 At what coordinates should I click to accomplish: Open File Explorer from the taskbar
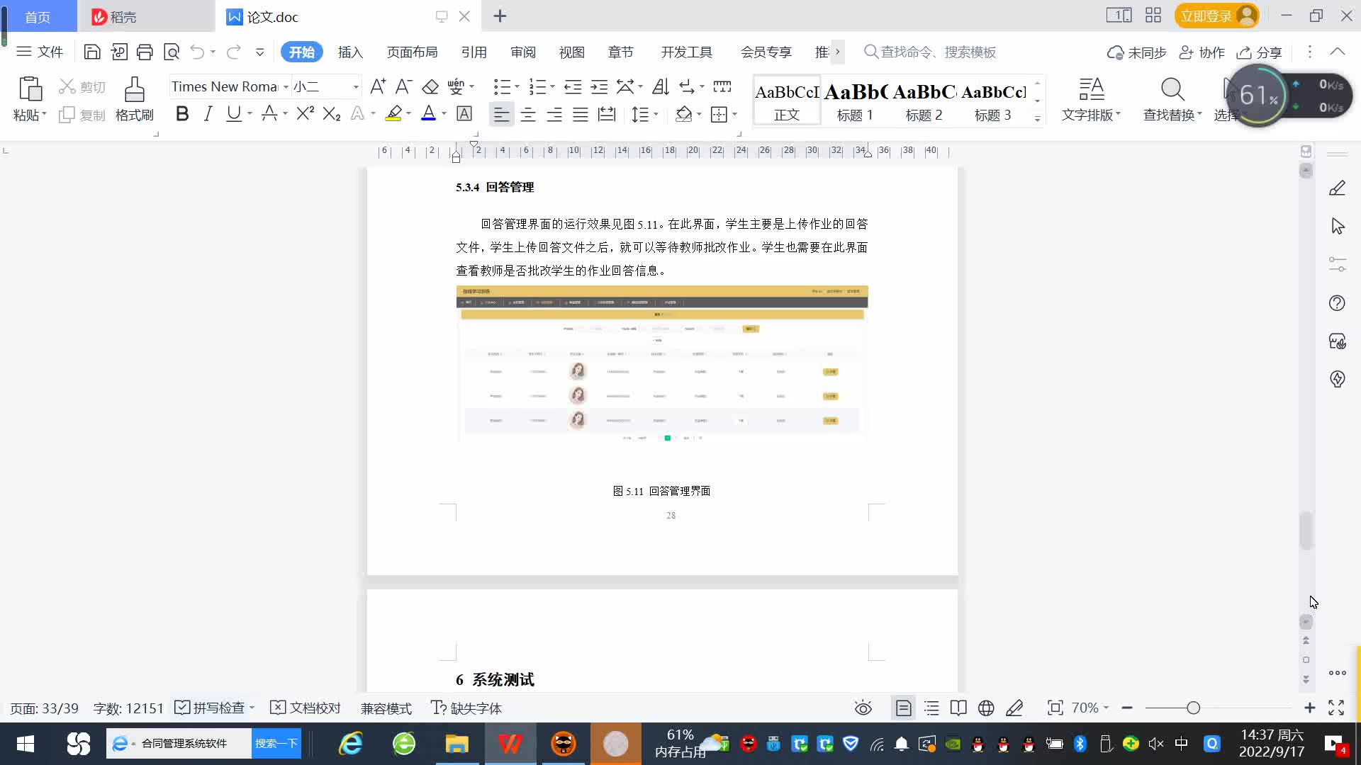[x=457, y=744]
